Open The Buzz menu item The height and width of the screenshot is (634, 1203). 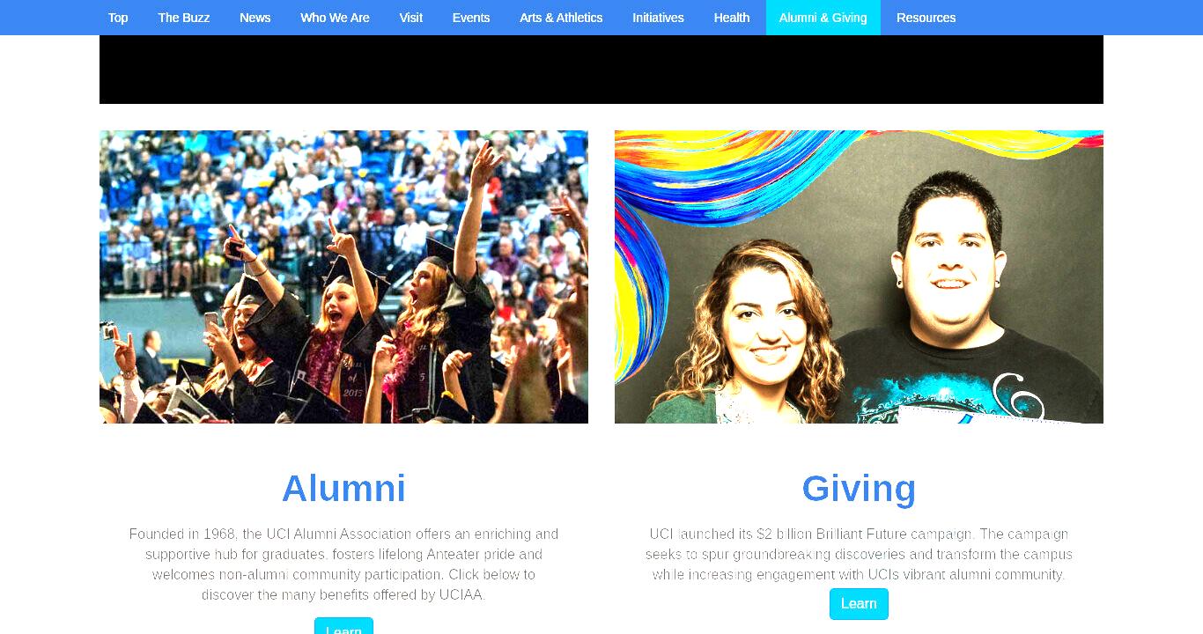[184, 18]
